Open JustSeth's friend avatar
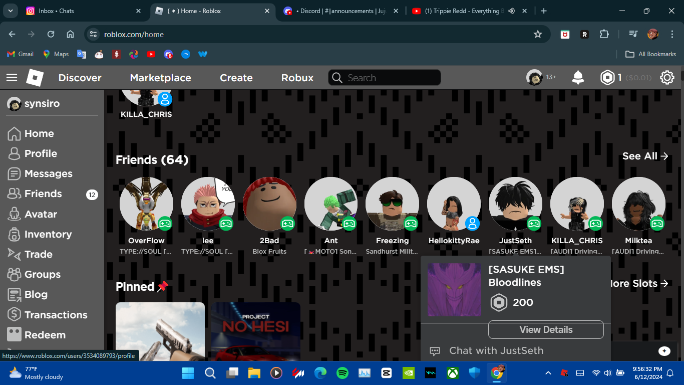 pyautogui.click(x=516, y=204)
